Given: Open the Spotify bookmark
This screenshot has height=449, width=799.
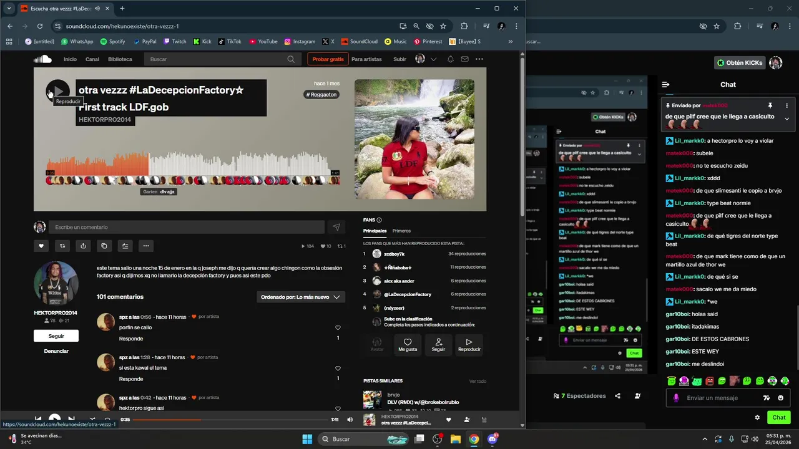Looking at the screenshot, I should [112, 42].
